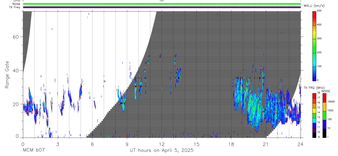The width and height of the screenshot is (338, 156).
Task: Click the cyan 12-13 MHz swatch in TX FRQ legend
Action: [x=314, y=120]
